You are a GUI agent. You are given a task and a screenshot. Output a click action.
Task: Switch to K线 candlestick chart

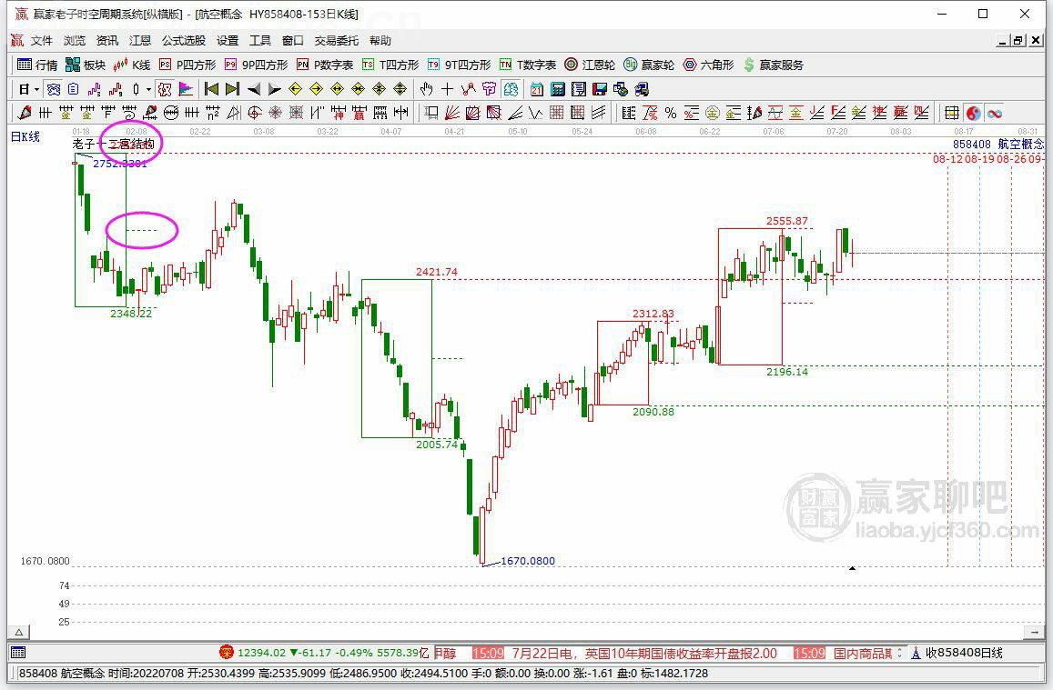(x=132, y=65)
